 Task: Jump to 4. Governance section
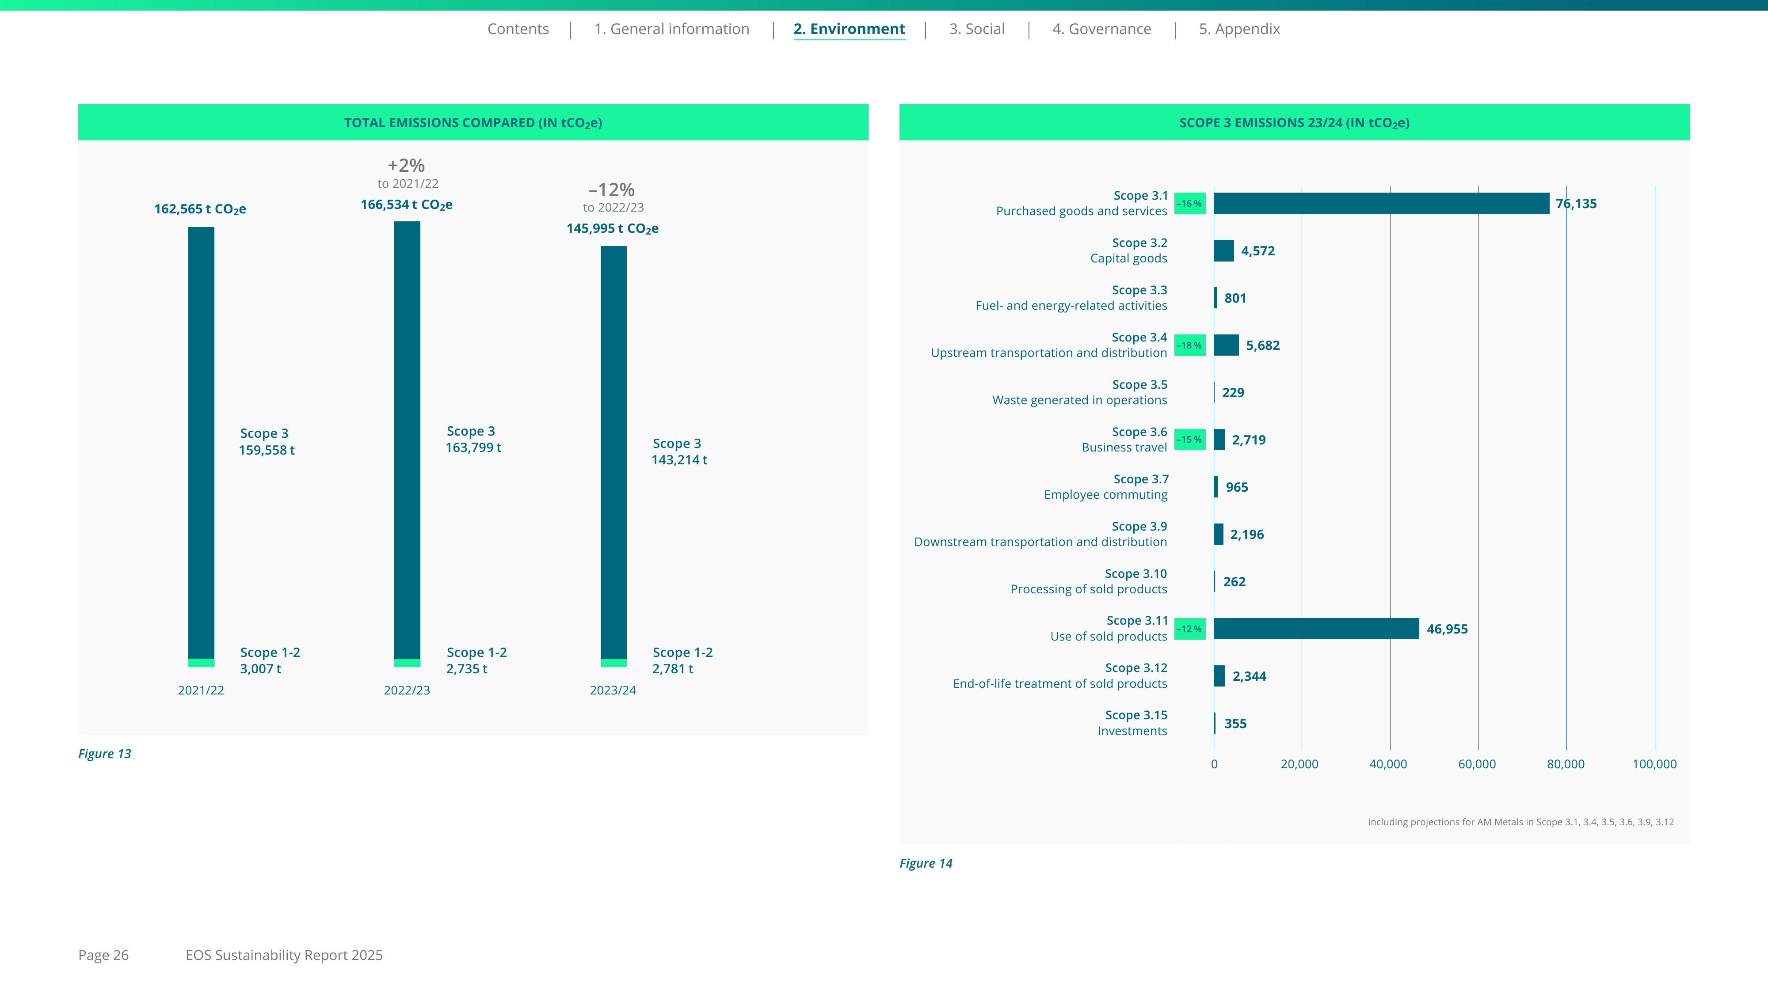(1101, 29)
